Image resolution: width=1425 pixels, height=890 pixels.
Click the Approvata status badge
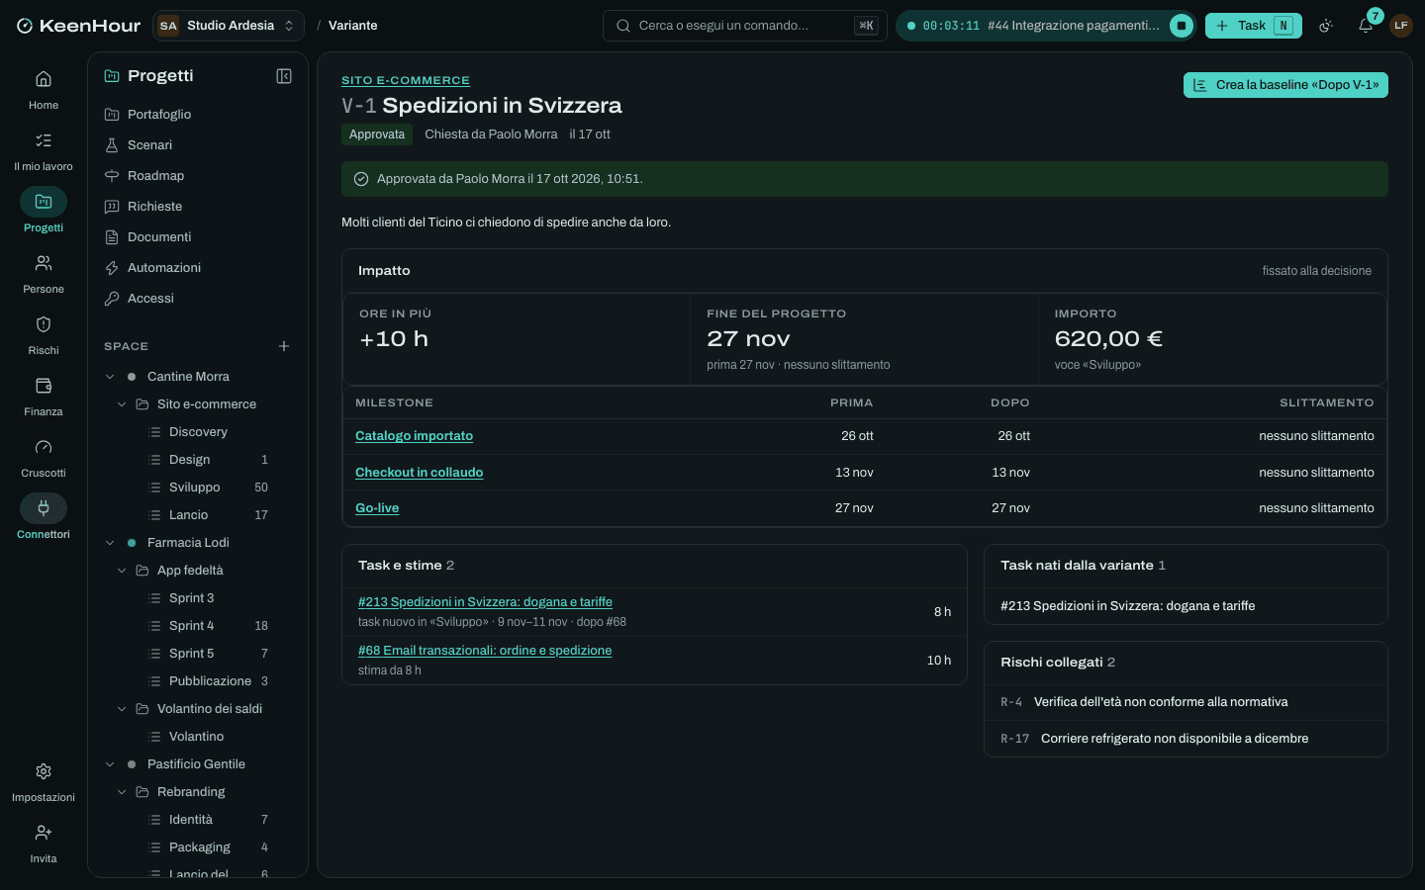click(377, 134)
